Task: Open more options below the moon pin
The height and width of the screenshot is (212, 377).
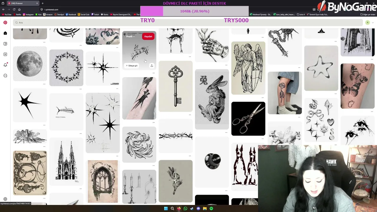Action: [x=44, y=84]
